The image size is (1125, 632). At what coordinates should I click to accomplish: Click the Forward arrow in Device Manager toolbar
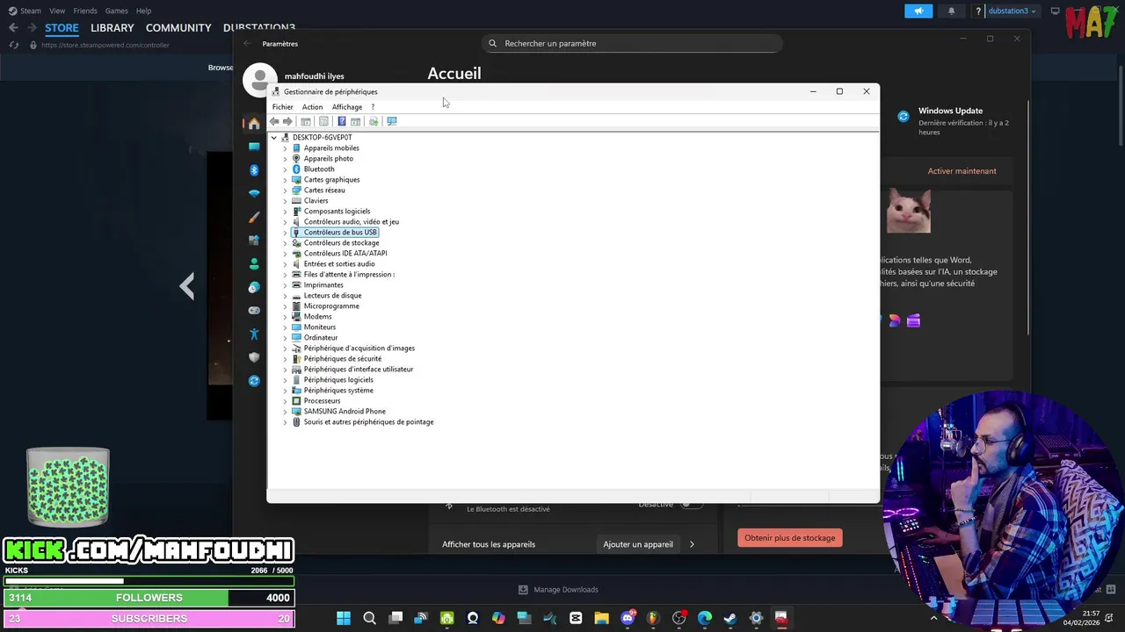pos(287,121)
